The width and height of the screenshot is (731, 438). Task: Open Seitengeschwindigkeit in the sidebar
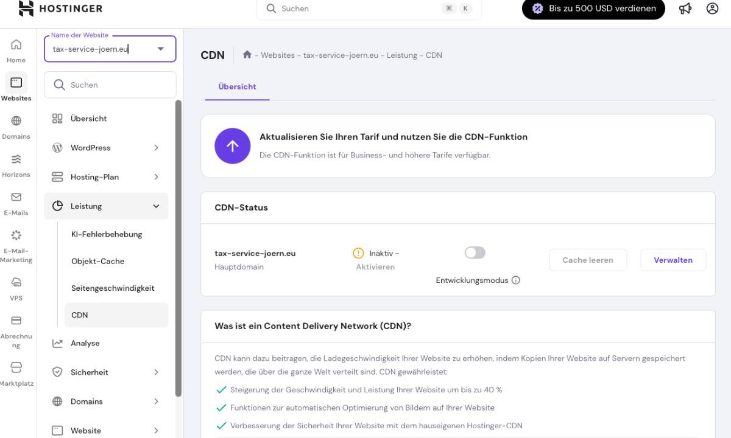click(x=113, y=288)
